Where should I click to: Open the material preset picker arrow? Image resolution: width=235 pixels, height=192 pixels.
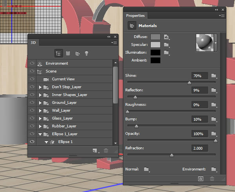(216, 43)
